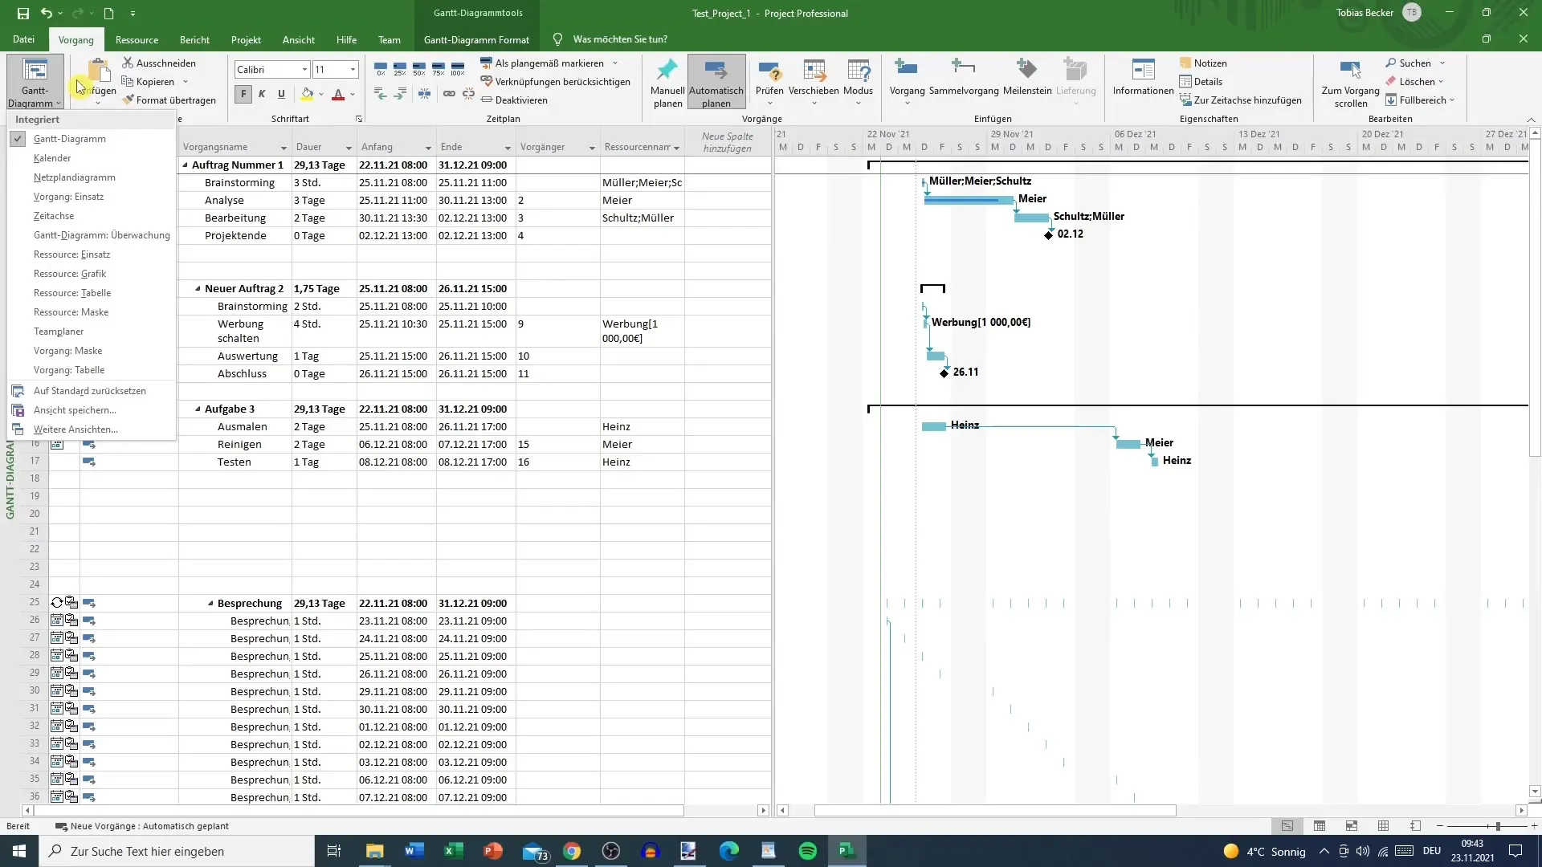Click the Details icon

point(1185,81)
